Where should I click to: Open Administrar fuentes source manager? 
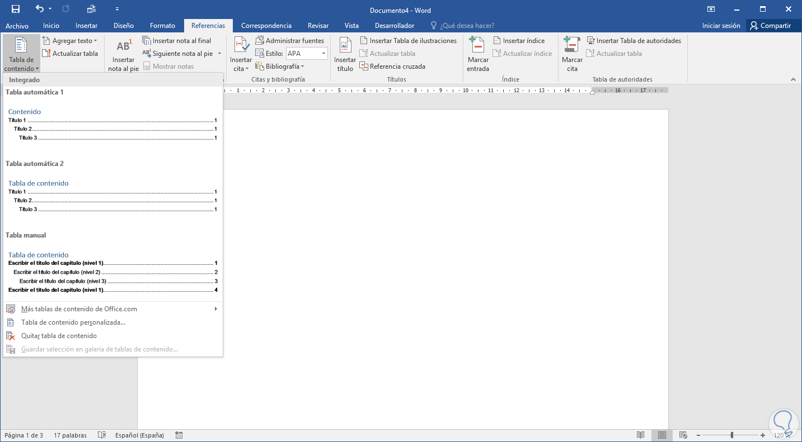[291, 40]
